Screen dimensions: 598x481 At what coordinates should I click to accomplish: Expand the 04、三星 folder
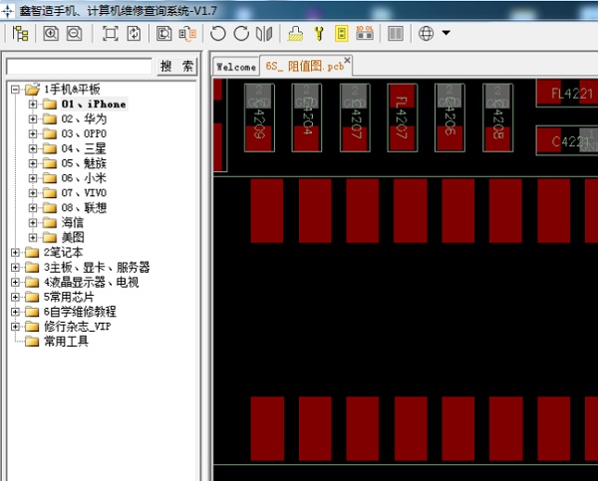click(33, 148)
